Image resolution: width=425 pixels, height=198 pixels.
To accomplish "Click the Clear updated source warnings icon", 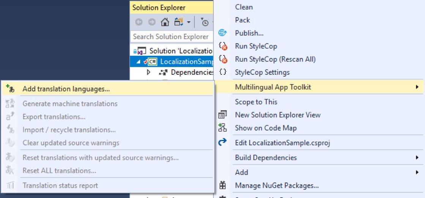I will pyautogui.click(x=10, y=143).
